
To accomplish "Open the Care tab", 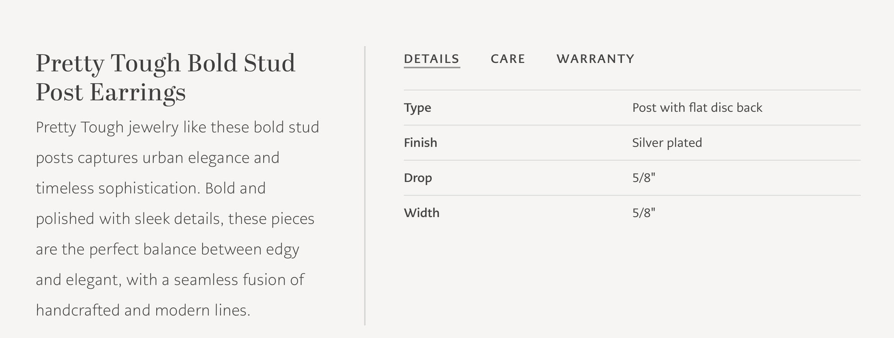I will [x=508, y=59].
